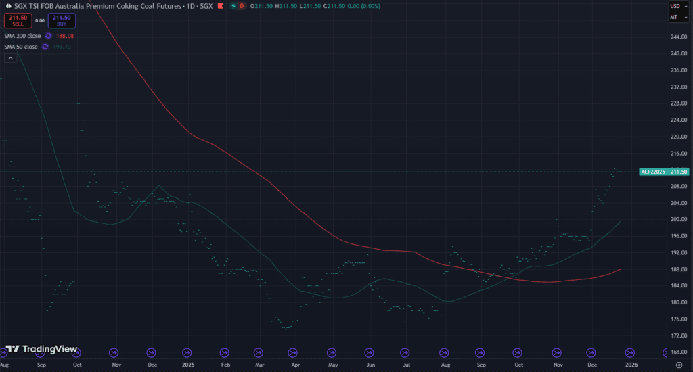The image size is (693, 372).
Task: Open the MT unit dropdown
Action: [x=675, y=18]
